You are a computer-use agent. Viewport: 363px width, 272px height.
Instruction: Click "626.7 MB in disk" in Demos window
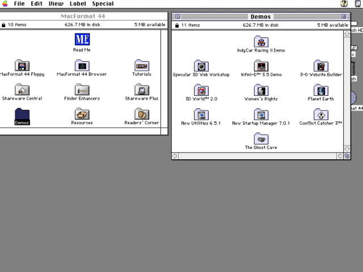pos(261,25)
